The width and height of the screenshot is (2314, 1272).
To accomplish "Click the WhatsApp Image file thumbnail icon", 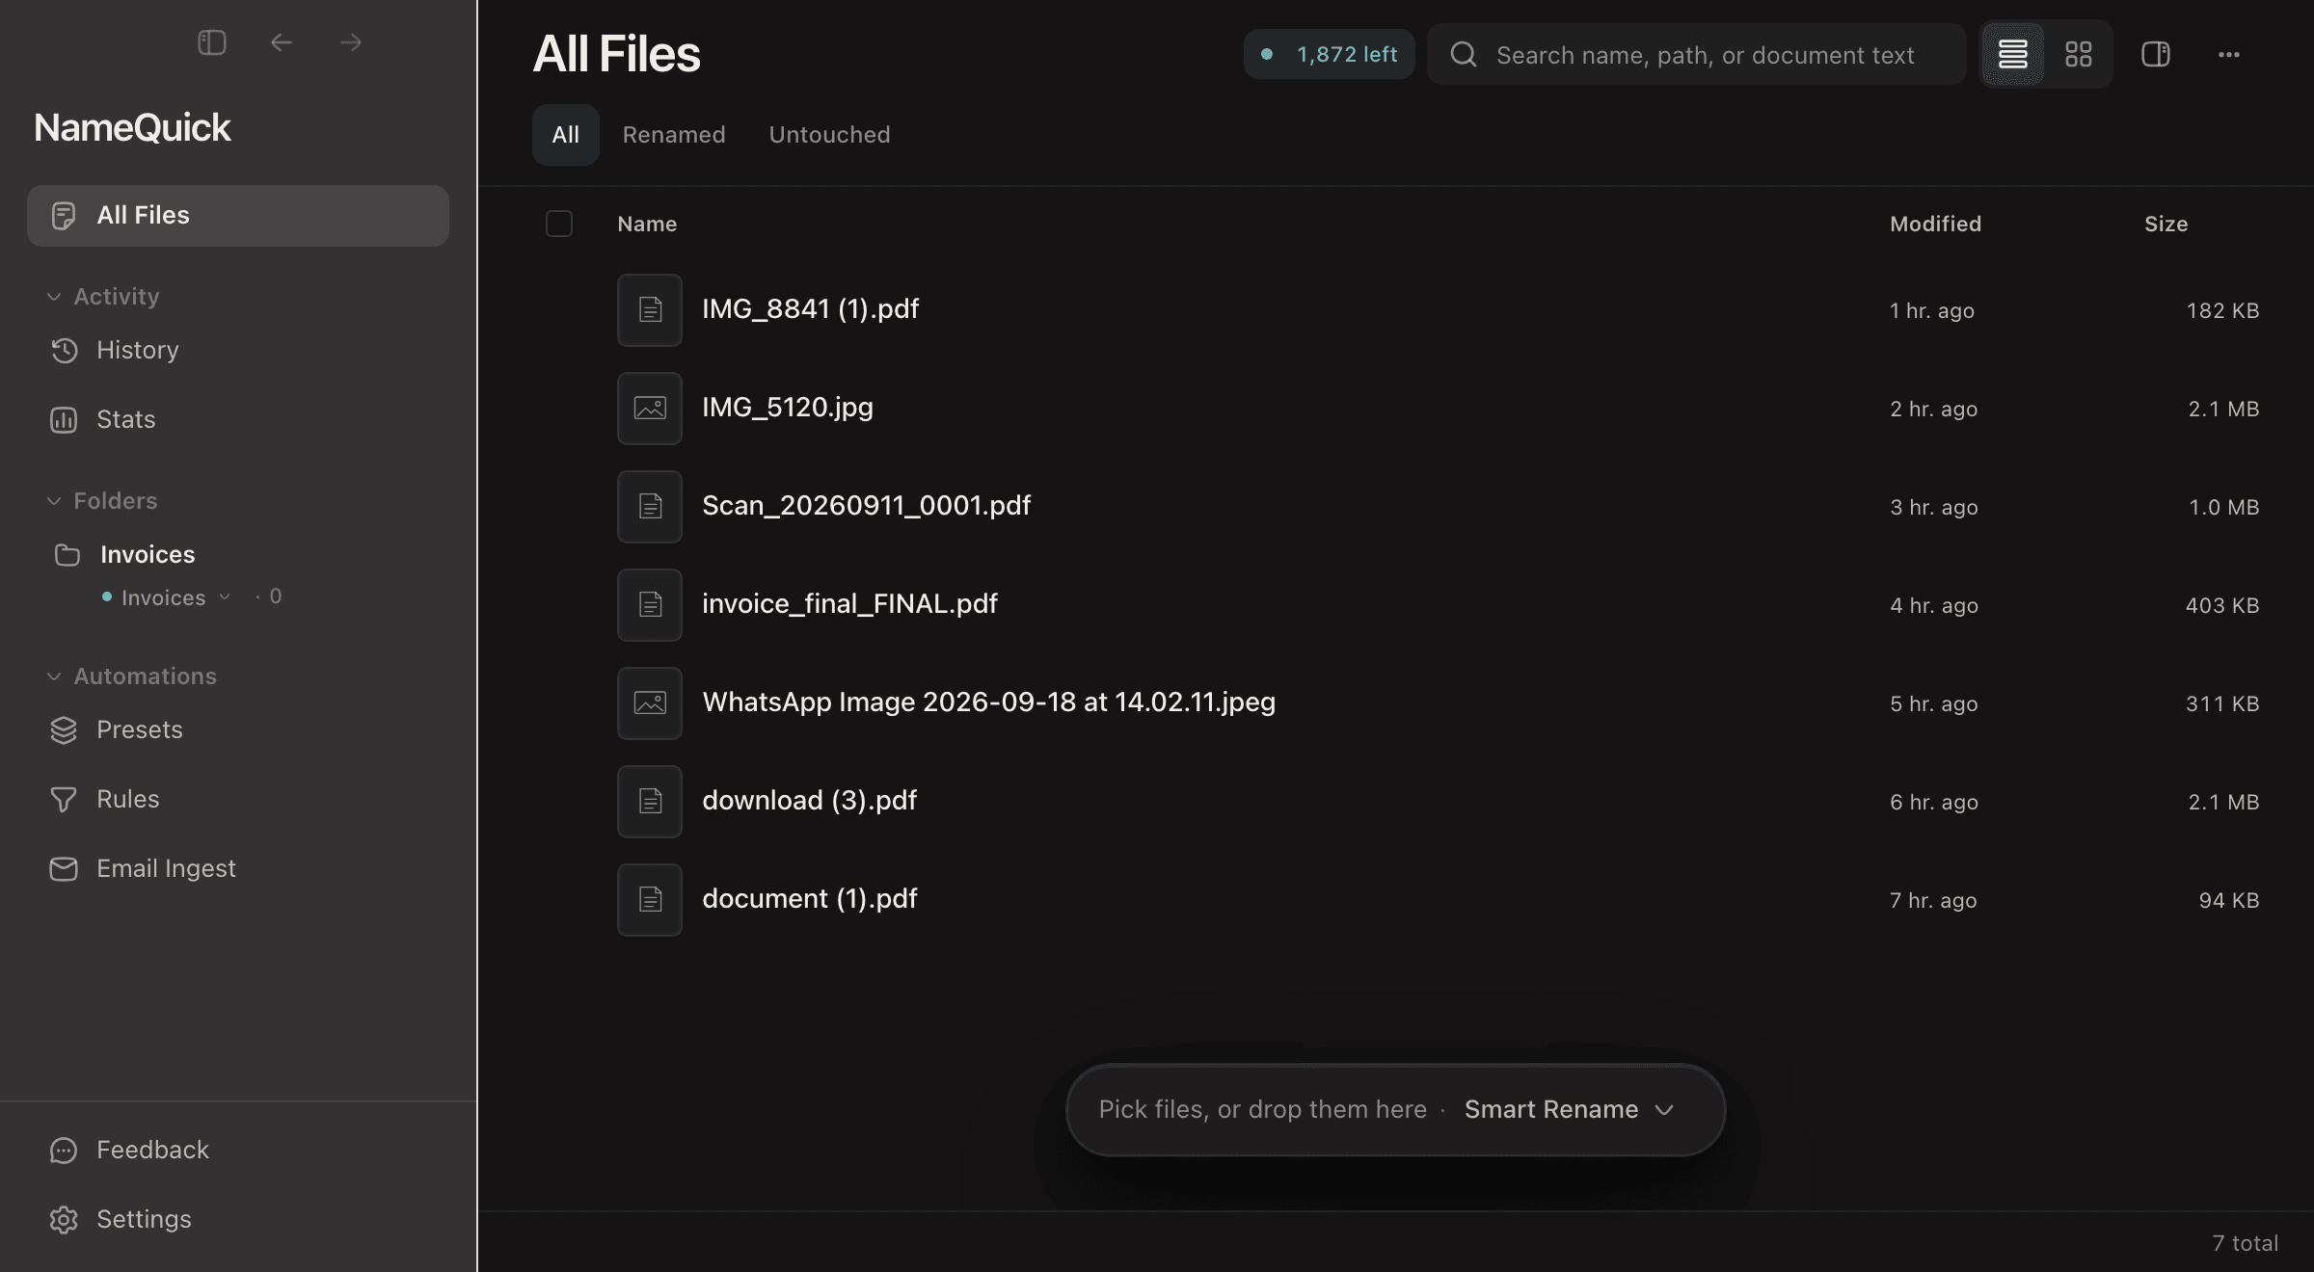I will click(x=650, y=703).
